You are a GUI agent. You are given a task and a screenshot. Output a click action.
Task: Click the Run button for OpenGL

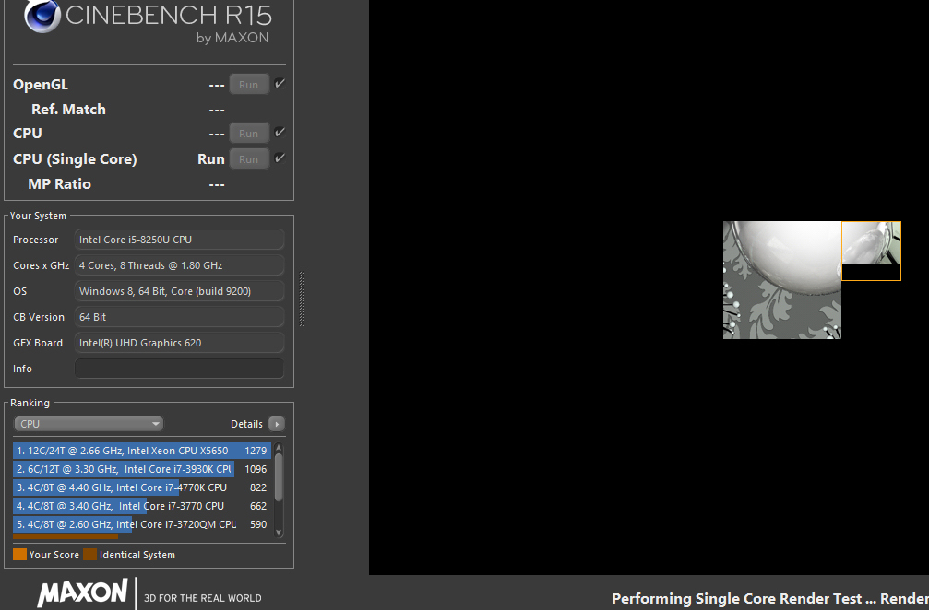(249, 85)
